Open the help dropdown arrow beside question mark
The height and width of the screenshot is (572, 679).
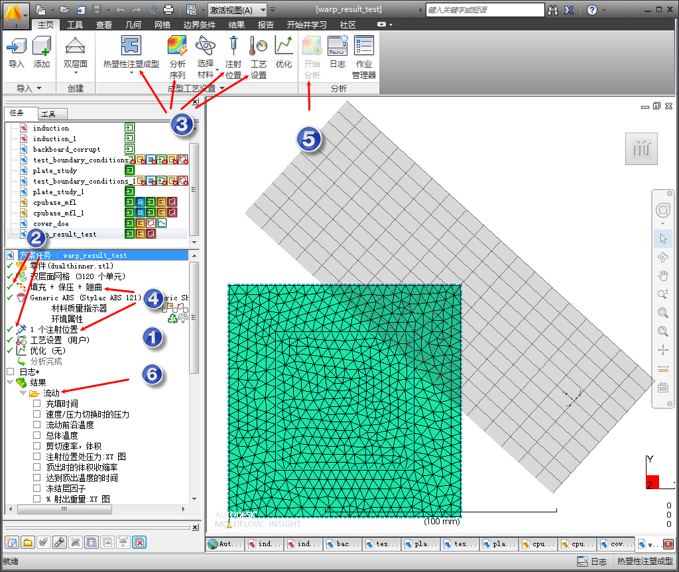[603, 10]
